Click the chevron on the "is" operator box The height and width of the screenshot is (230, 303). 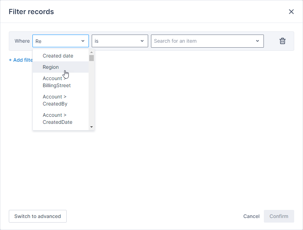click(142, 41)
